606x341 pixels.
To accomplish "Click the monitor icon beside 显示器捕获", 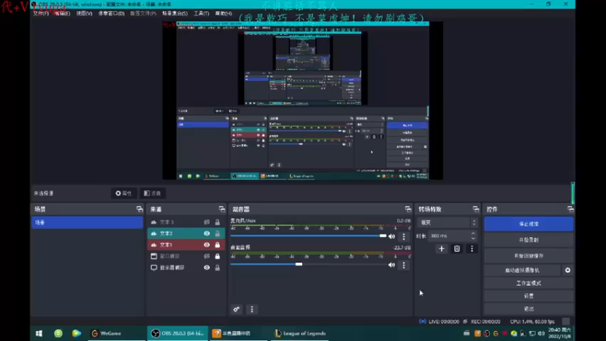I will [x=154, y=267].
